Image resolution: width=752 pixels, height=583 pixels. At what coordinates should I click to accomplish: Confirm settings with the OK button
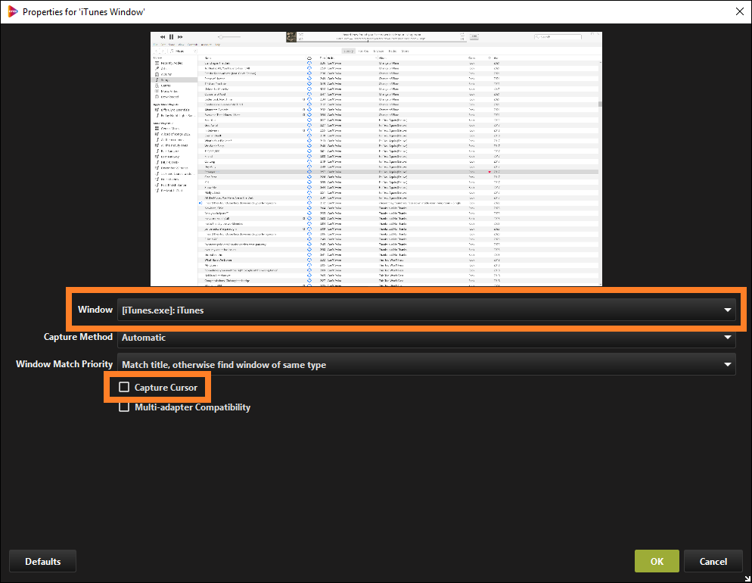[657, 561]
